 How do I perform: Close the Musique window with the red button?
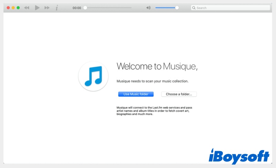tap(8, 8)
